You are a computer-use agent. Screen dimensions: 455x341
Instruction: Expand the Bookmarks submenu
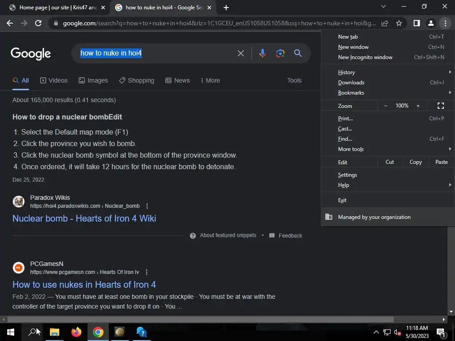tap(387, 93)
